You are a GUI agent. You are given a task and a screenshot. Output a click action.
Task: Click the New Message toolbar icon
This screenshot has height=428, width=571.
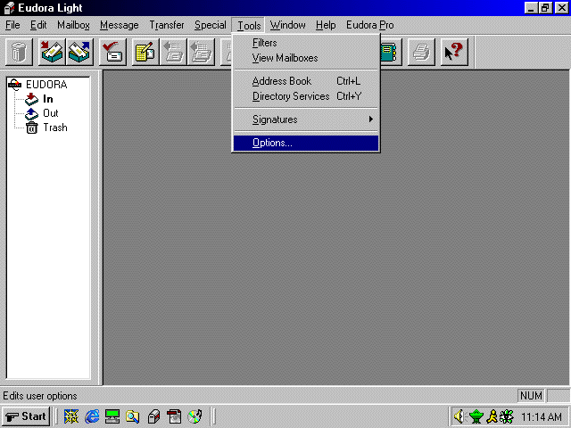coord(145,52)
